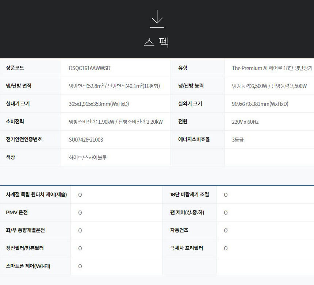This screenshot has height=285, width=314.
Task: Click the downward arrow icon above 스펙
Action: coord(157,19)
